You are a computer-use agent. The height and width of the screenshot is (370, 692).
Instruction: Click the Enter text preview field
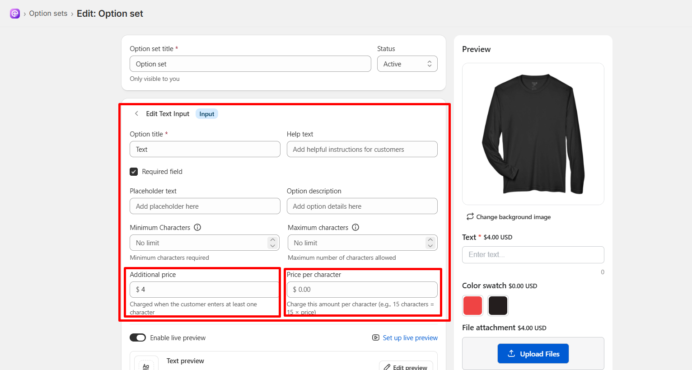[533, 255]
